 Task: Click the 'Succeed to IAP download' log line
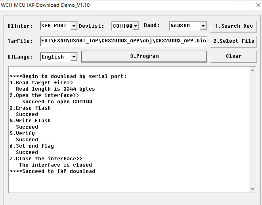coord(52,171)
